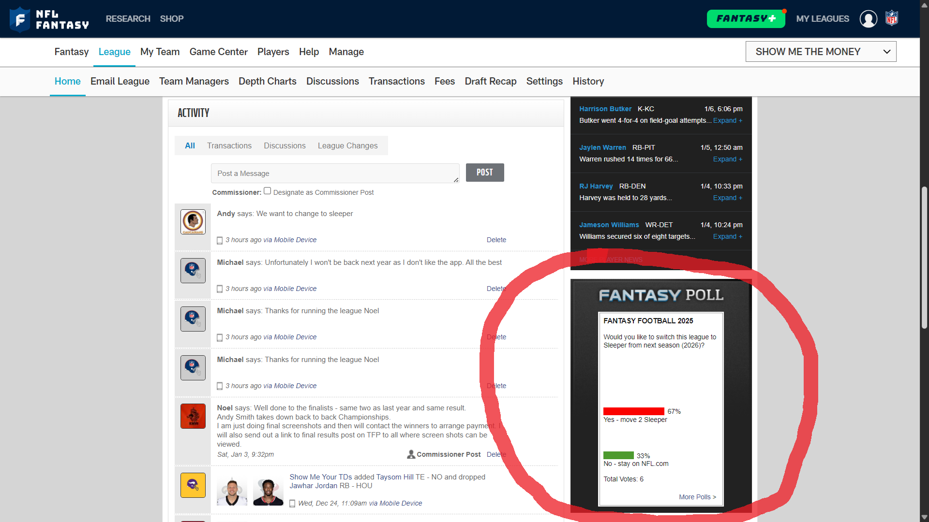Viewport: 929px width, 522px height.
Task: Click in the Post a Message field
Action: [x=334, y=174]
